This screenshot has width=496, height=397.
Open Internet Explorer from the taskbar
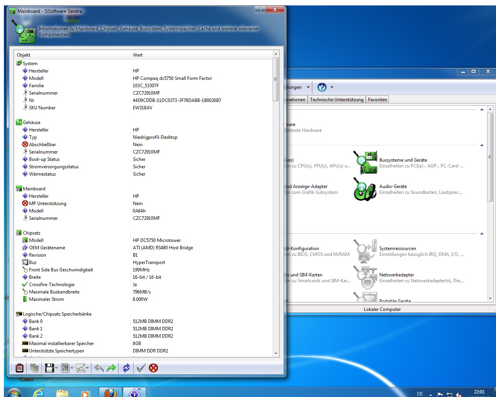pyautogui.click(x=39, y=392)
